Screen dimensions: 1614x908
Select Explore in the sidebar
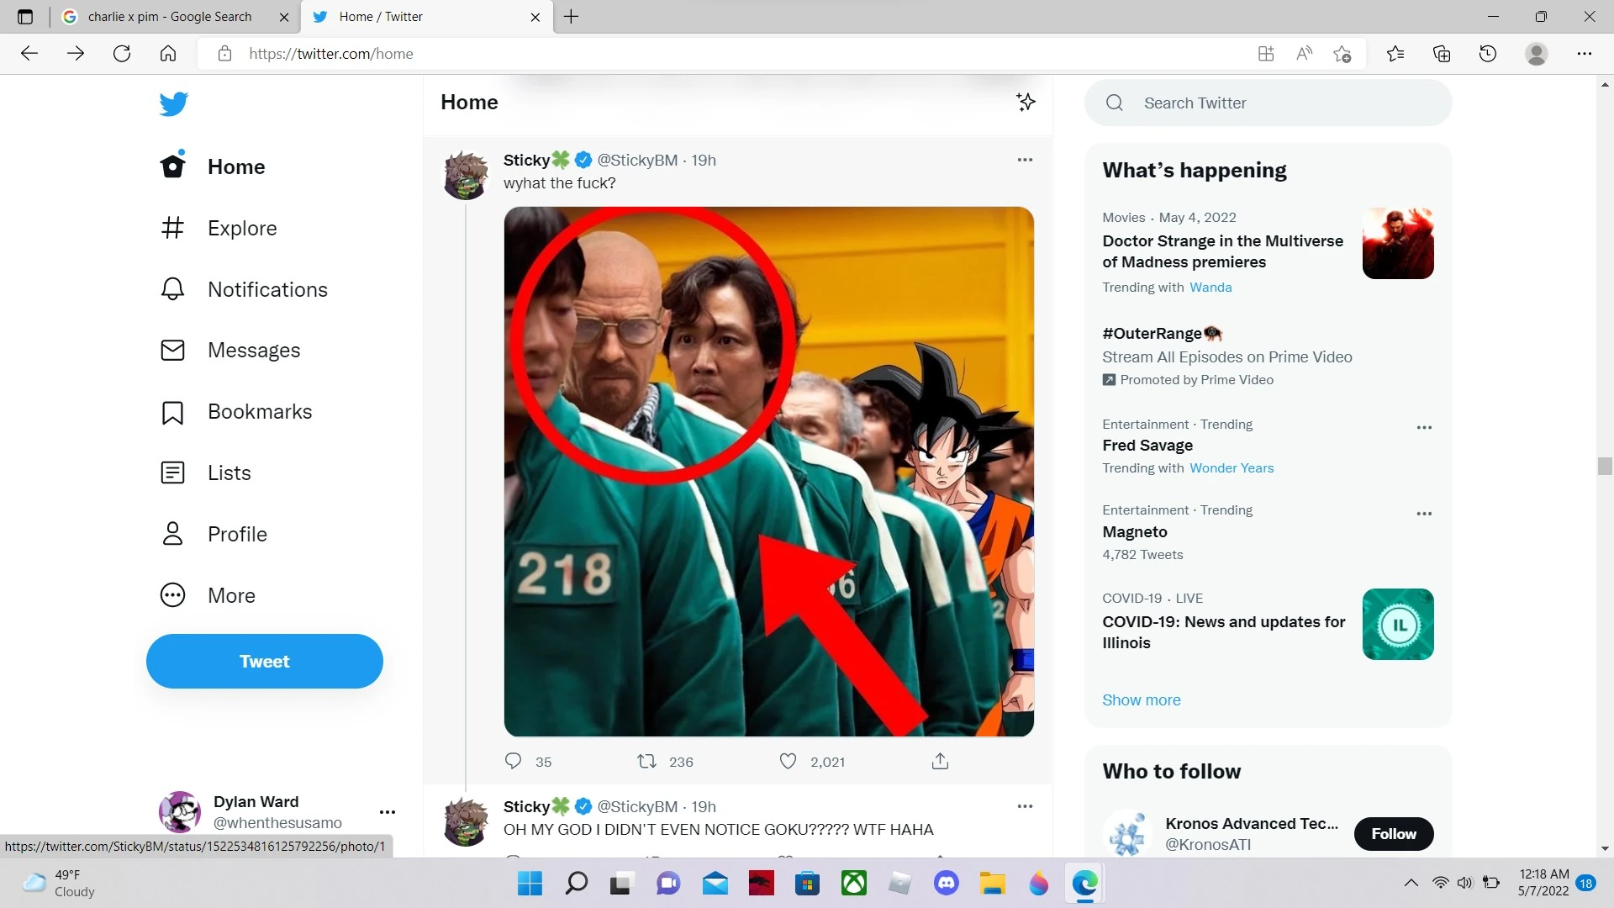[x=242, y=228]
